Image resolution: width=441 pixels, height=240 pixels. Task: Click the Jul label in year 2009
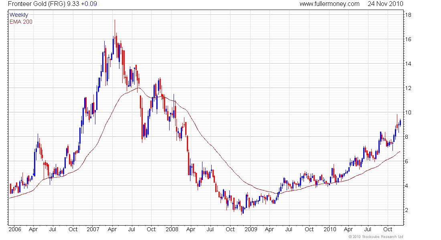[x=289, y=229]
